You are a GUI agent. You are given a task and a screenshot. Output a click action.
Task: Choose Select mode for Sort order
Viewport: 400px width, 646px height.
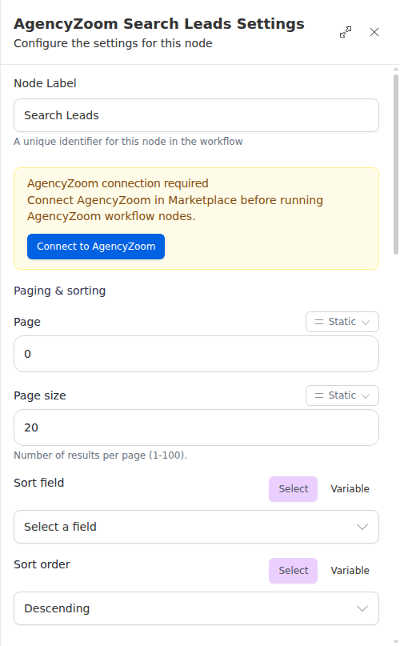(294, 571)
